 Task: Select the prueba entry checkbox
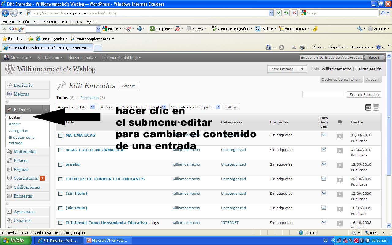[61, 164]
